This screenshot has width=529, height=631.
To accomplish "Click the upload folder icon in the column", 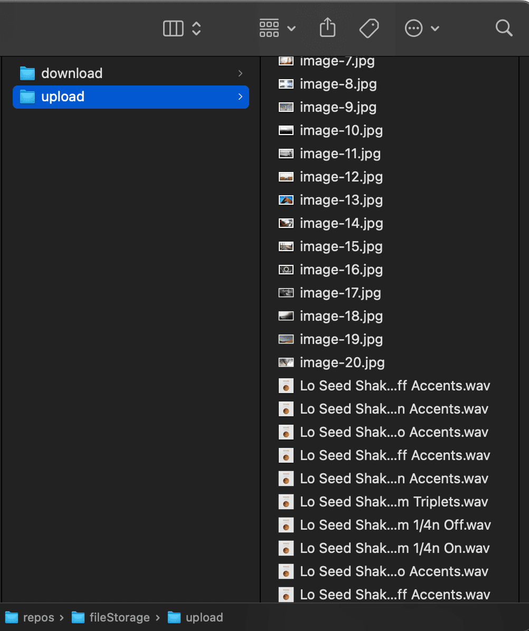I will [27, 97].
